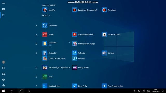Open Documents from the sidebar

[3, 68]
